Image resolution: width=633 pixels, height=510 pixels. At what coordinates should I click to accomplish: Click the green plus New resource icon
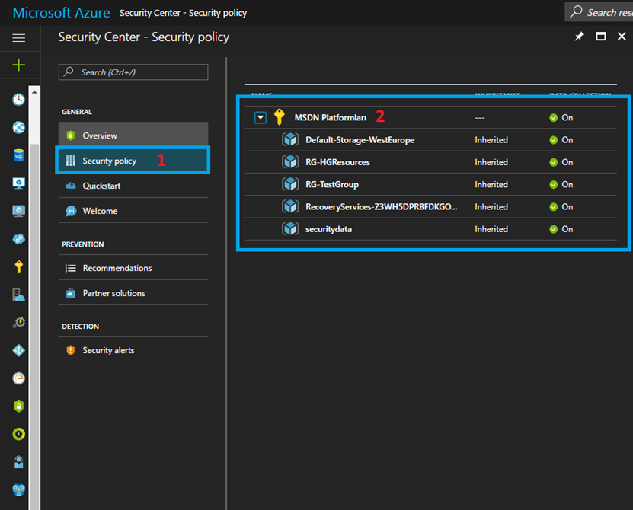(18, 65)
